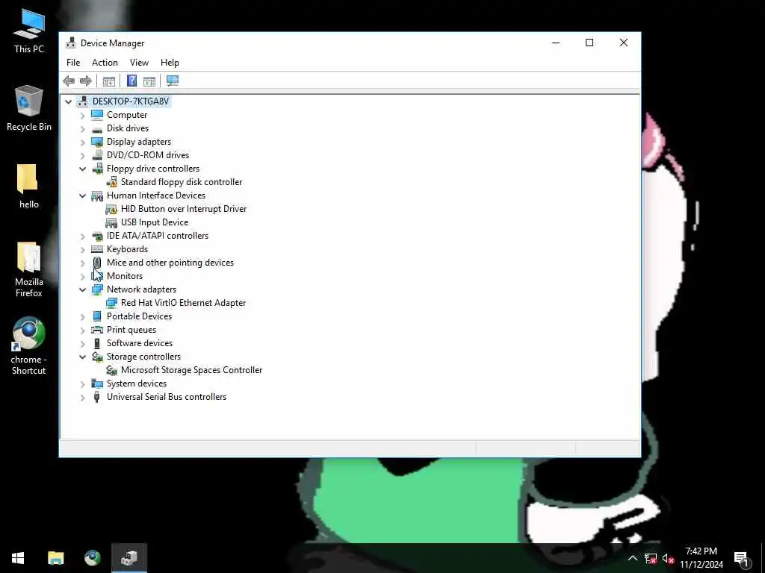Screen dimensions: 765x573
Task: Expand the IDE ATA/ATAPI controllers node
Action: (x=82, y=237)
